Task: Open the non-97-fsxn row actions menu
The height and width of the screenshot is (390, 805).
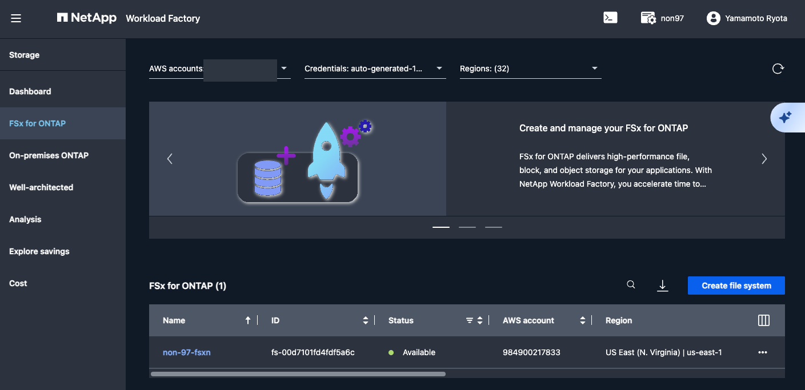Action: (762, 352)
